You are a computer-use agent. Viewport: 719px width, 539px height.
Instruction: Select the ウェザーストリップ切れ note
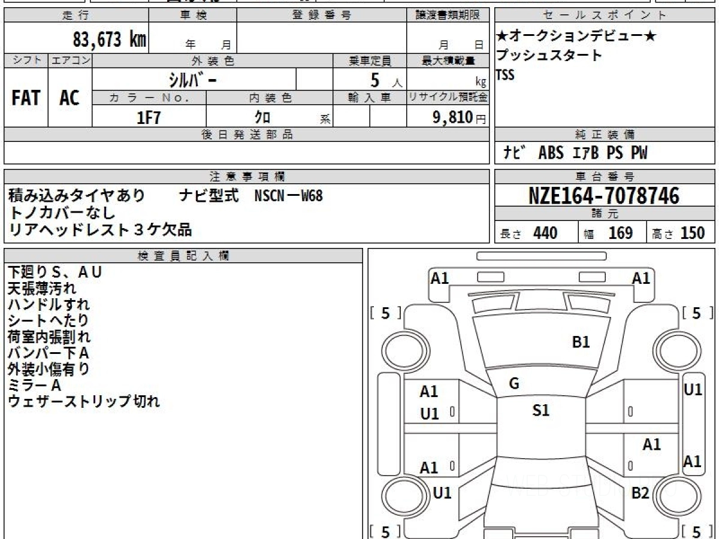coord(84,402)
